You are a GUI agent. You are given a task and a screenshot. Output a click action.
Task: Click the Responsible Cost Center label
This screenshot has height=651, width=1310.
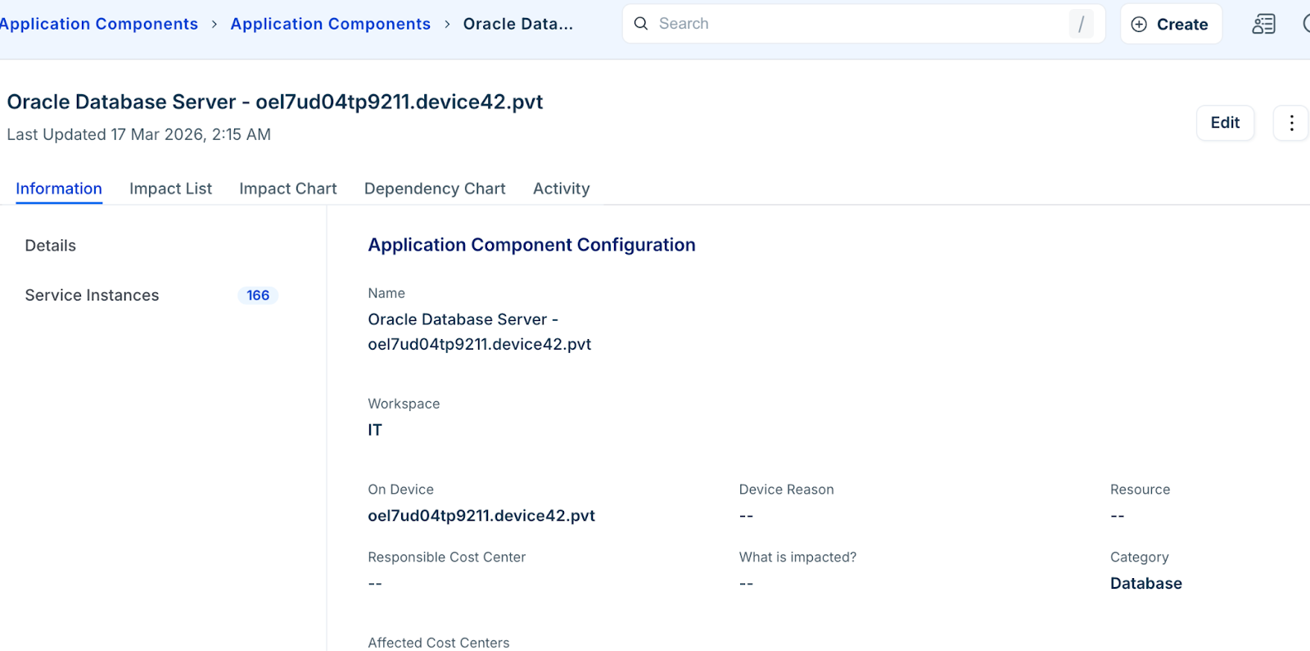pyautogui.click(x=447, y=558)
